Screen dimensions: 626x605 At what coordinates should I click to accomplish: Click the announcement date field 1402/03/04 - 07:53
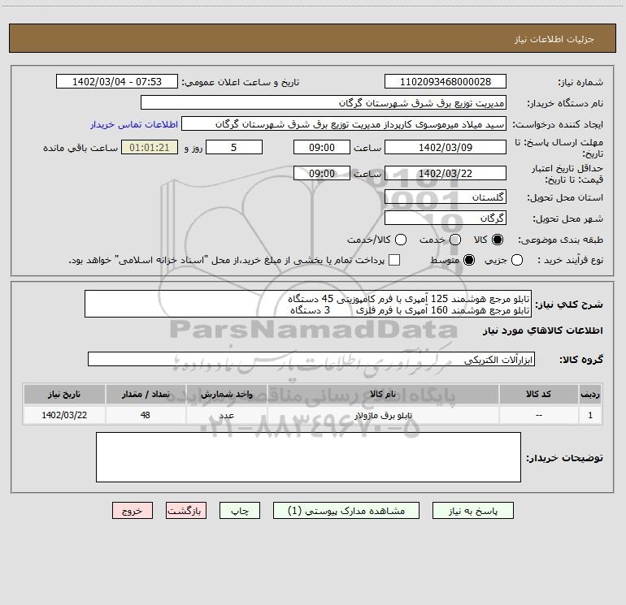(117, 81)
